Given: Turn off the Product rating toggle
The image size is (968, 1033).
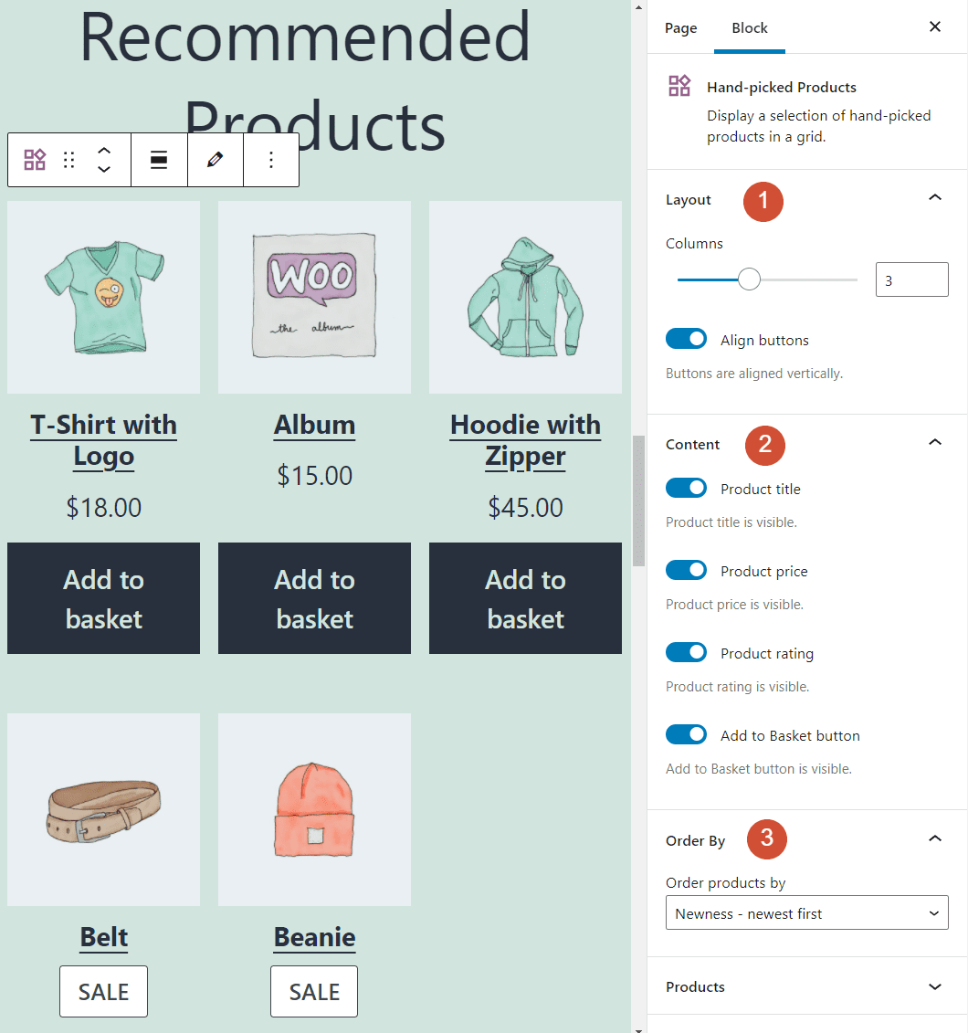Looking at the screenshot, I should [x=686, y=652].
